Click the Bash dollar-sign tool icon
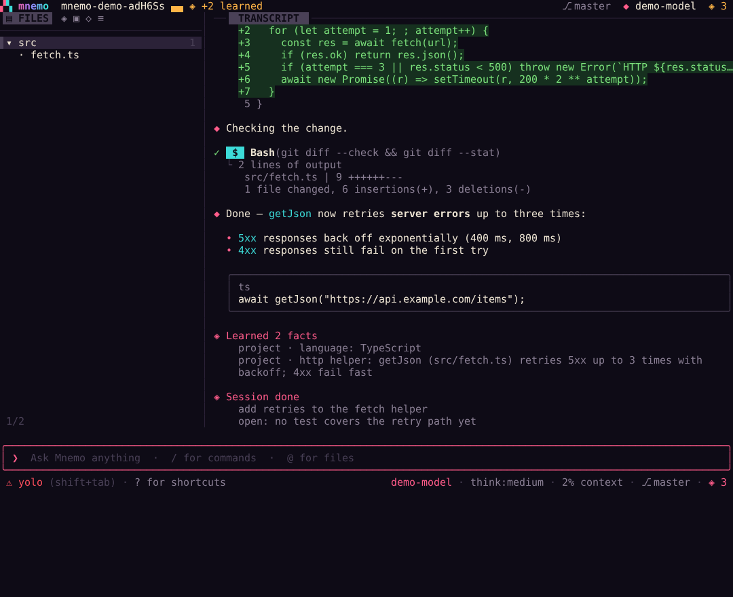 point(235,153)
